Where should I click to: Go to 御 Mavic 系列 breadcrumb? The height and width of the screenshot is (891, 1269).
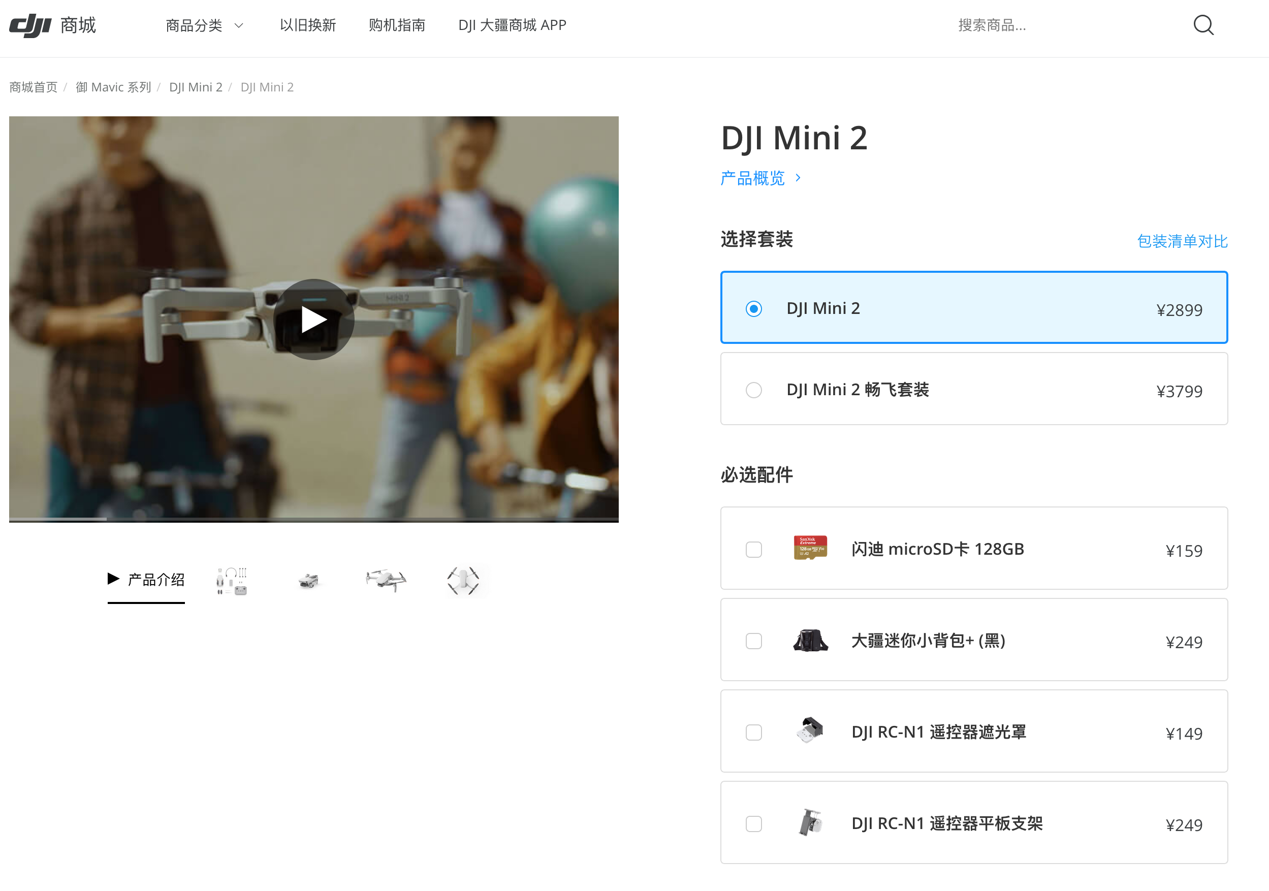[113, 87]
